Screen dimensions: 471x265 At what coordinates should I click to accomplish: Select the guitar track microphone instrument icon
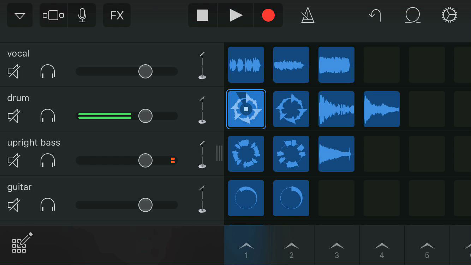click(x=202, y=199)
